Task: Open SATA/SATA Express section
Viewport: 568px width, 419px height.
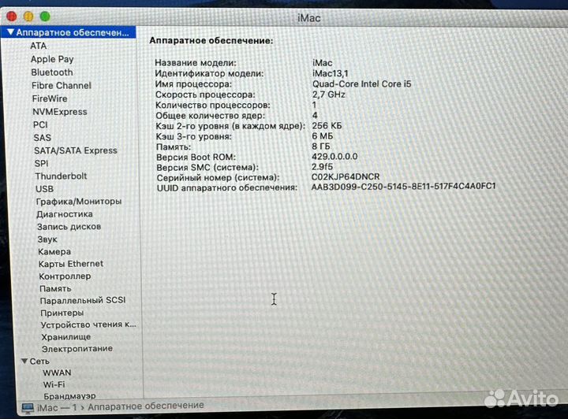Action: coord(76,150)
